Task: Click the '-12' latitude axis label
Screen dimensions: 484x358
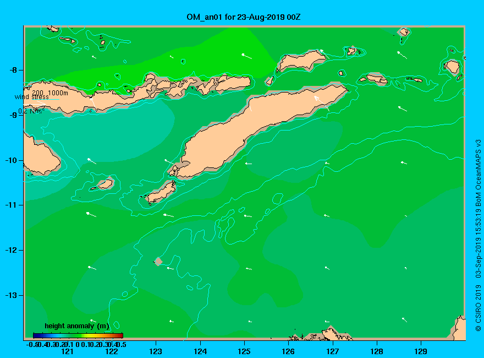Action: point(12,251)
